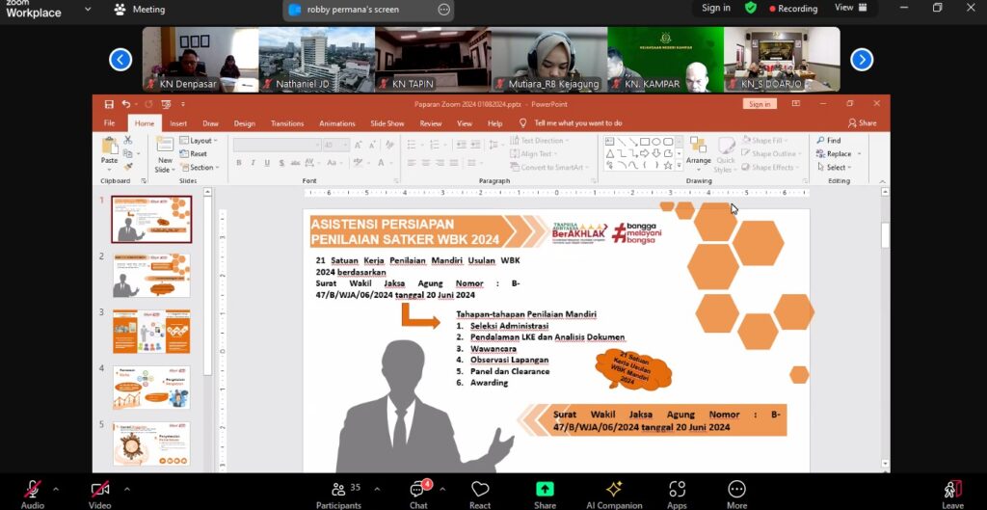Start camera with the Video icon

point(99,490)
